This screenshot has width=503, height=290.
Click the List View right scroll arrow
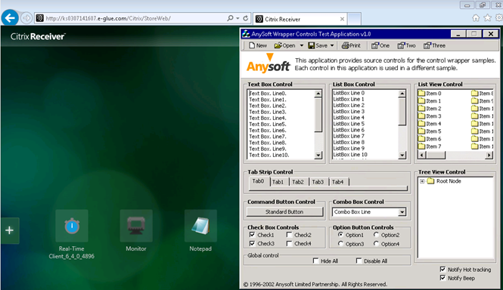(x=489, y=155)
